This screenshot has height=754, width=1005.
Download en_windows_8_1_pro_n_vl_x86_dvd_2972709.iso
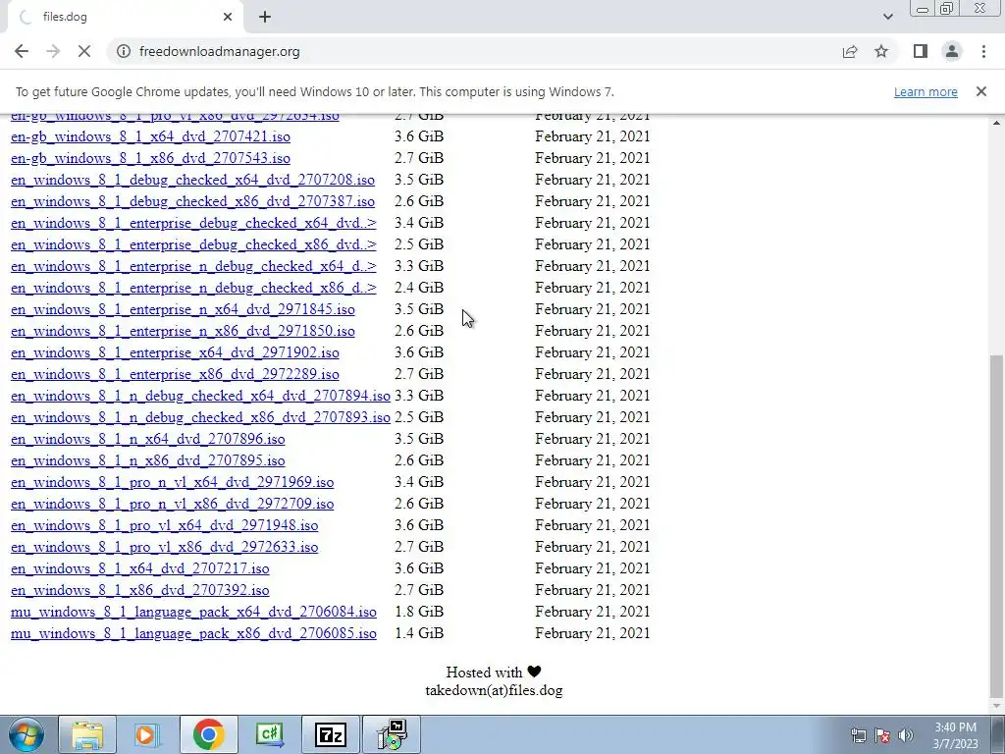[173, 504]
